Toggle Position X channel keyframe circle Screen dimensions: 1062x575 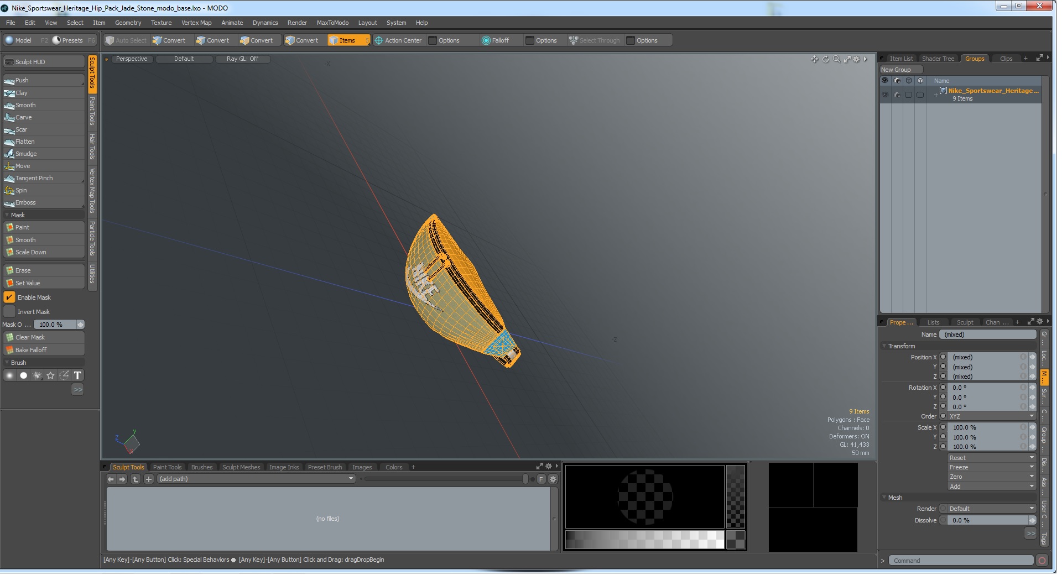coord(943,358)
